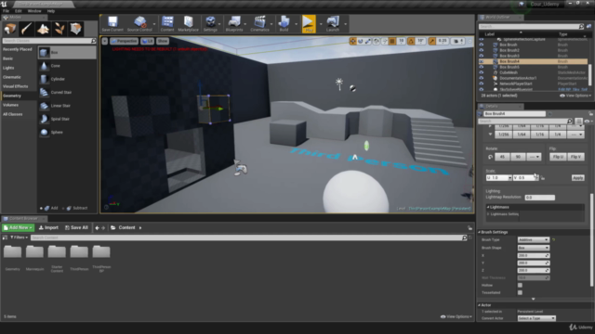Select the Geometry category tab

tap(19, 96)
